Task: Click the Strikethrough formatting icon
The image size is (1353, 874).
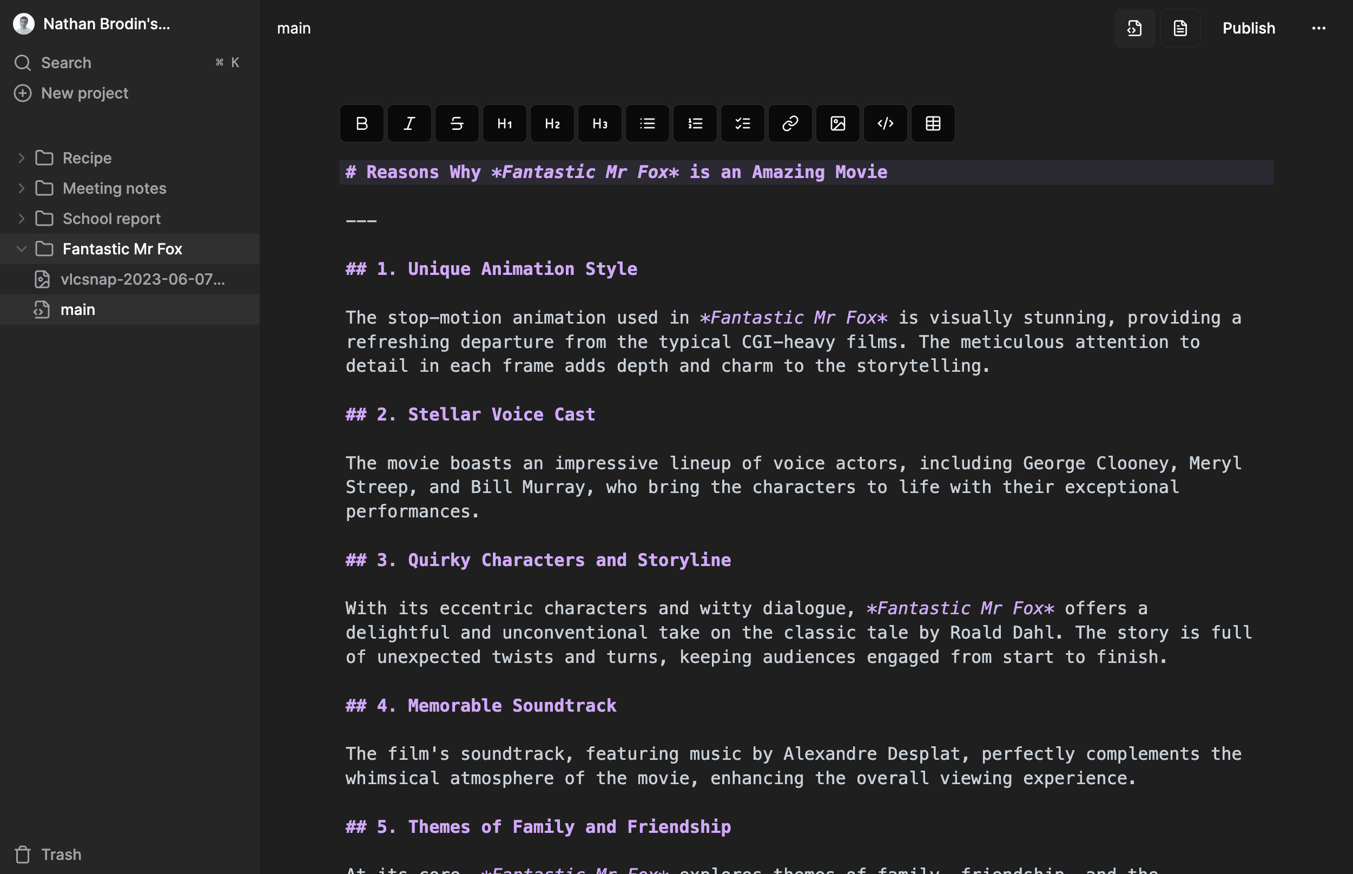Action: tap(457, 122)
